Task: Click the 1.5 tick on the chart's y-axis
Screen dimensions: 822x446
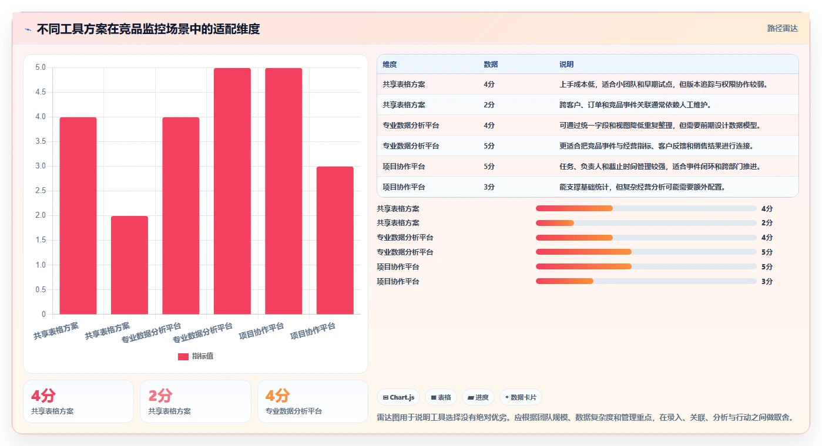Action: (41, 240)
